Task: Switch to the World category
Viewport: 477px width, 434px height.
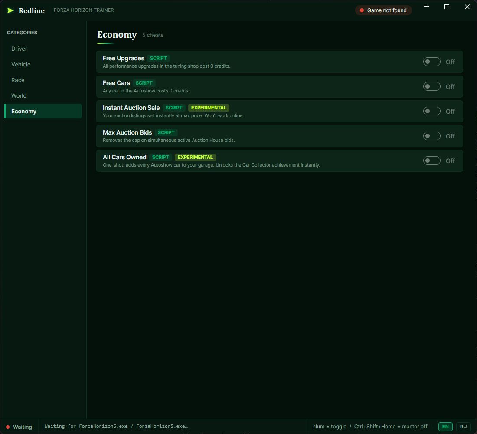Action: pyautogui.click(x=43, y=95)
